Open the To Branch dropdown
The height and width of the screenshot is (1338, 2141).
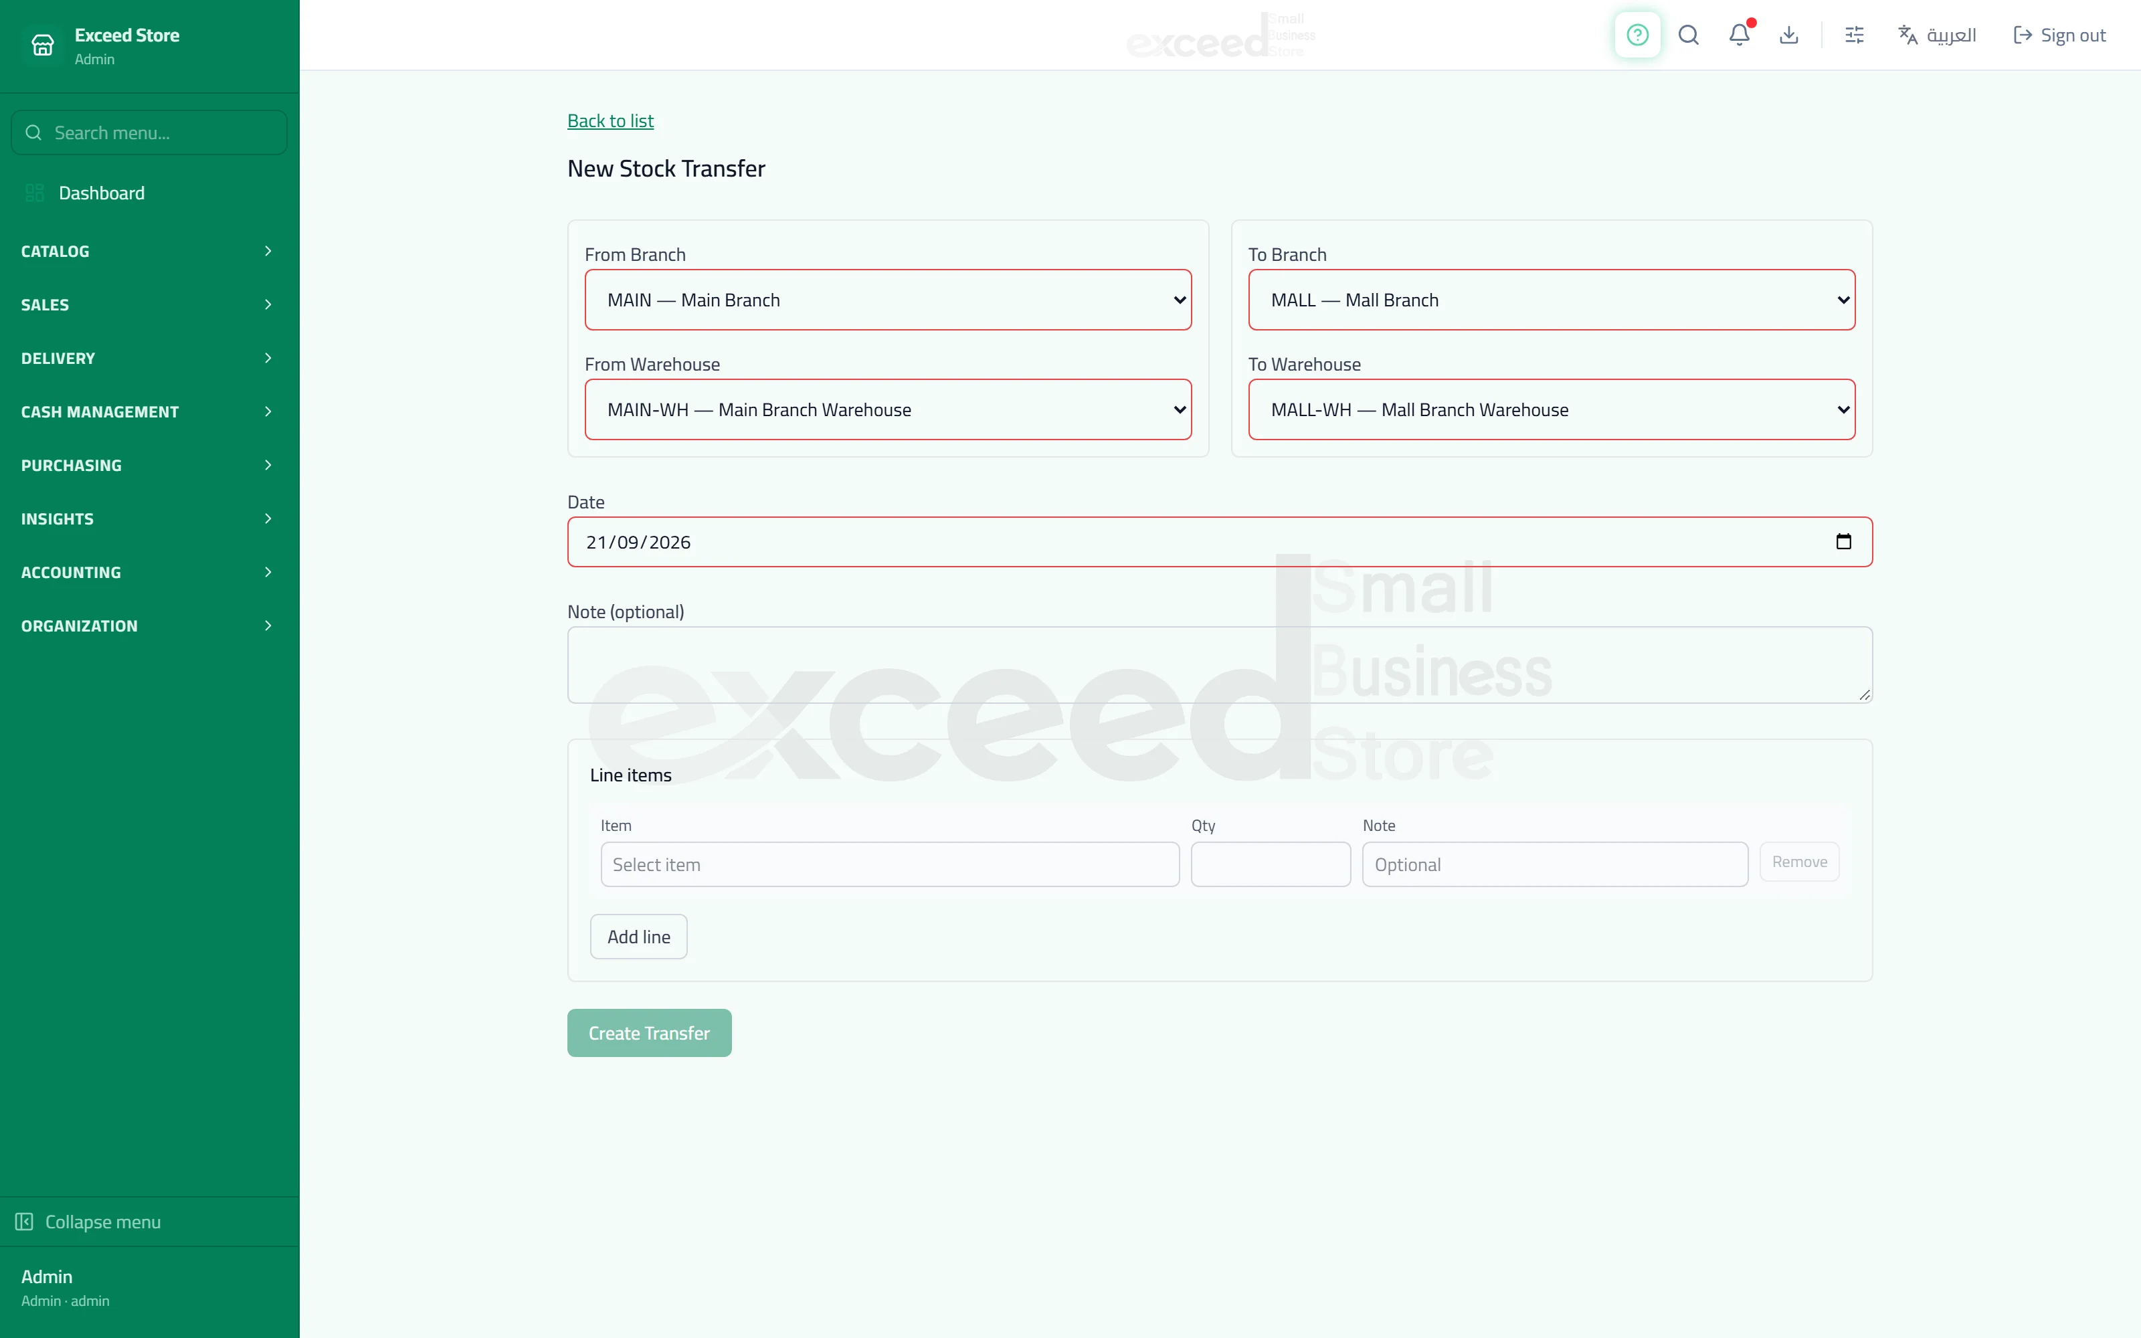pyautogui.click(x=1551, y=300)
